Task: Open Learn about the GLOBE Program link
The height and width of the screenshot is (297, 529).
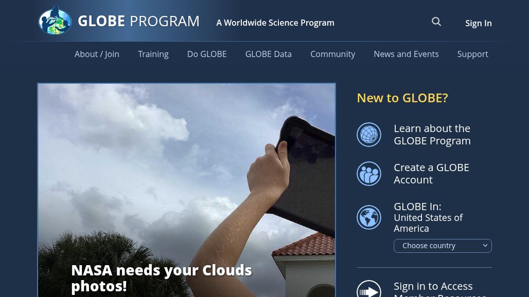Action: click(432, 134)
